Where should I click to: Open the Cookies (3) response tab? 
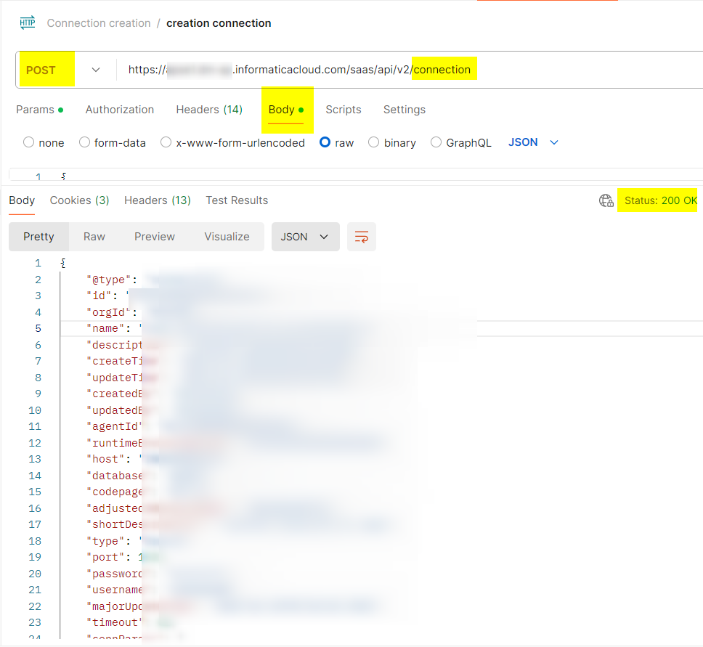(x=79, y=200)
